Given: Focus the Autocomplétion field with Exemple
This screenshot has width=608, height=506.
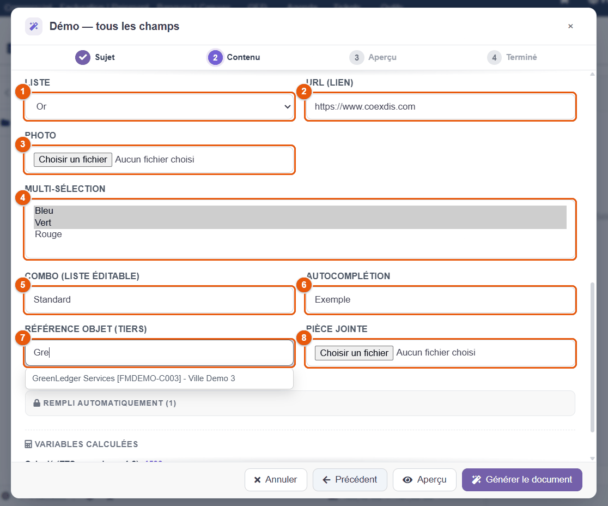Looking at the screenshot, I should pyautogui.click(x=441, y=299).
